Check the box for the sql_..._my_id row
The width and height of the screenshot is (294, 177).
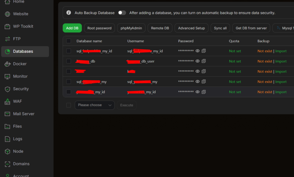pos(69,51)
